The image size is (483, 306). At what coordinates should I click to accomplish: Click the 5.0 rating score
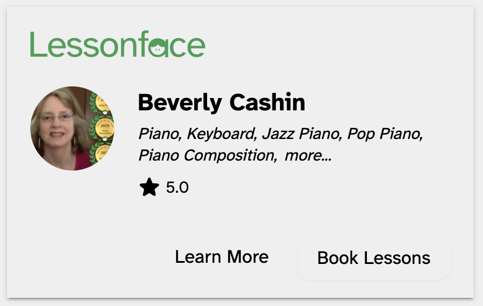[177, 187]
